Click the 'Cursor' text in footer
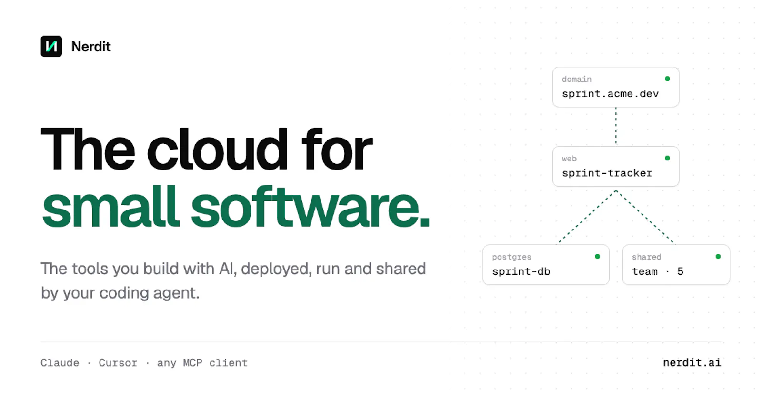Screen dimensions: 762x400 [x=118, y=363]
